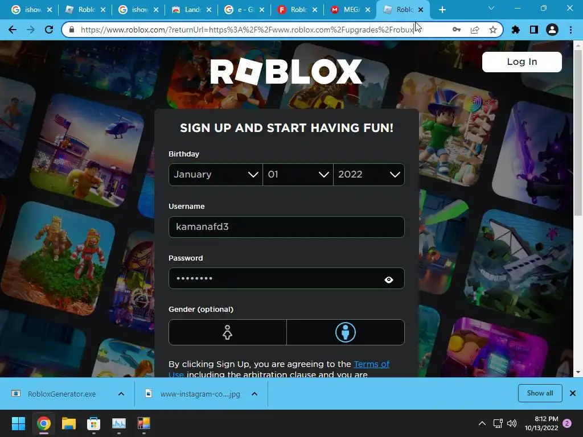Expand options for RobloxGenerator.exe download
This screenshot has width=583, height=437.
click(121, 394)
